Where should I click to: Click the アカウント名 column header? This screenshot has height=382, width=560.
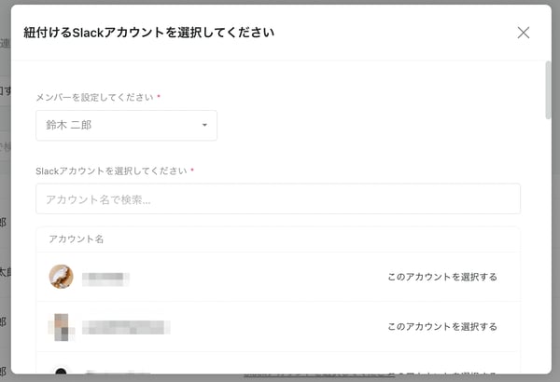click(76, 239)
